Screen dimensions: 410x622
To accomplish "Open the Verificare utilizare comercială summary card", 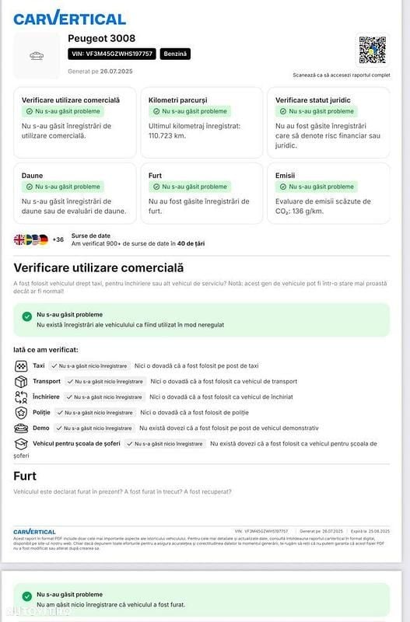I will click(x=75, y=123).
